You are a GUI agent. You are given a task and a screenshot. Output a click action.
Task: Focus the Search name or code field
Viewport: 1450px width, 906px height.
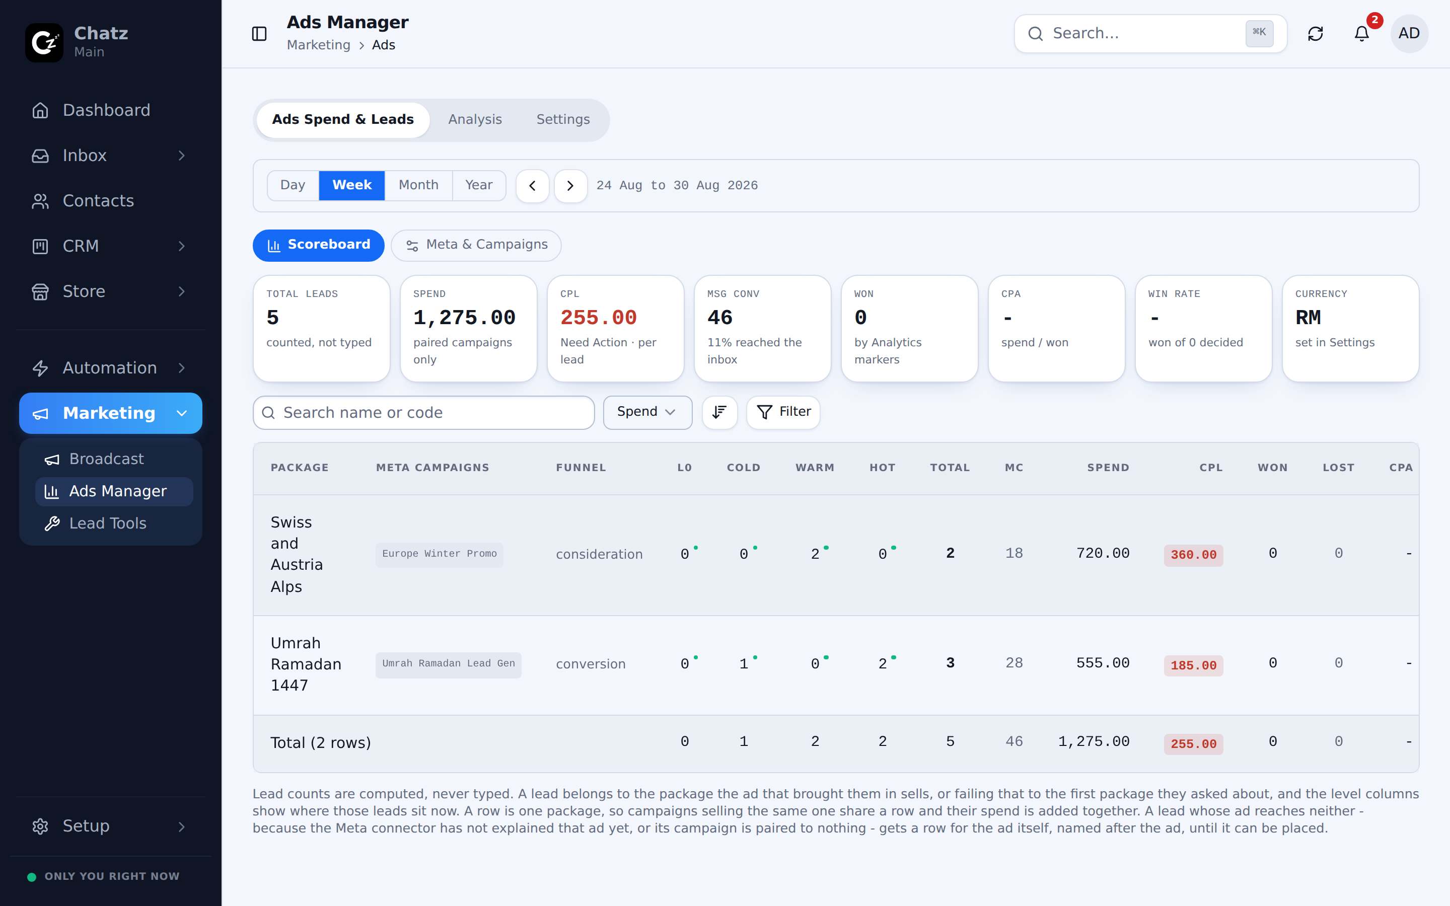click(x=423, y=412)
